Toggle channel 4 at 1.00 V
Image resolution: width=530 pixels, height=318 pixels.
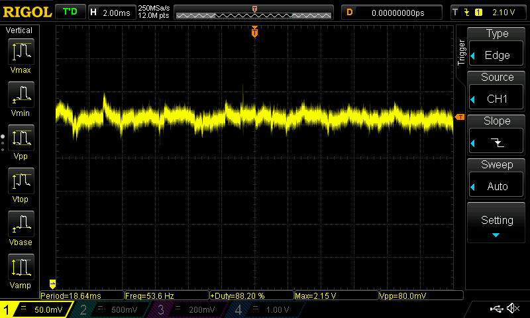click(x=266, y=309)
